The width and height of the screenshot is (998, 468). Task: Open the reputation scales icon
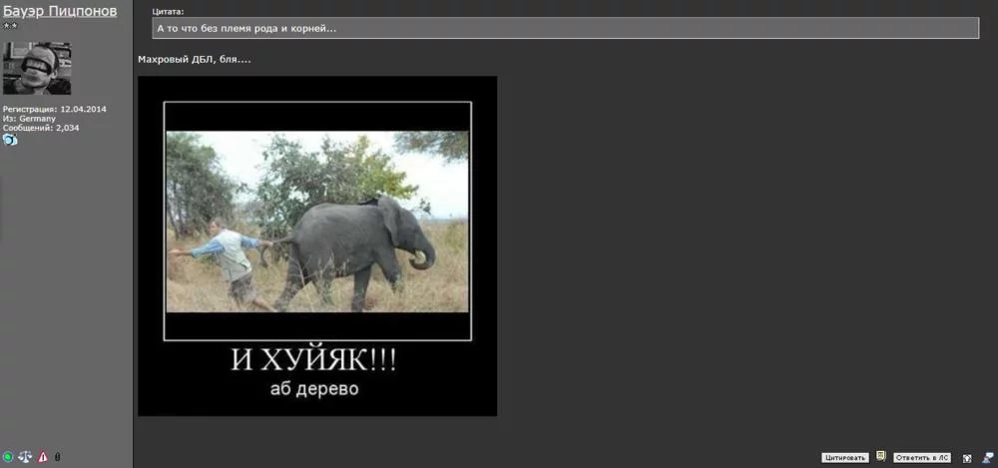pyautogui.click(x=25, y=457)
